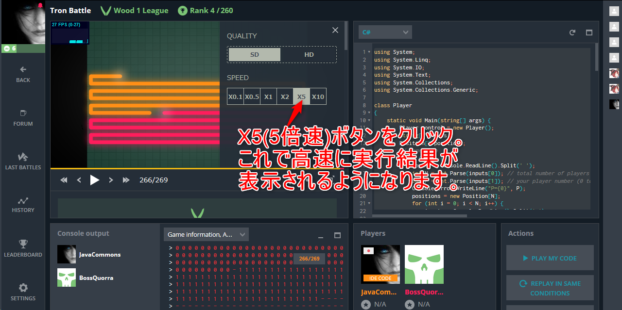Set replay speed to X5
The image size is (622, 310).
(x=301, y=97)
